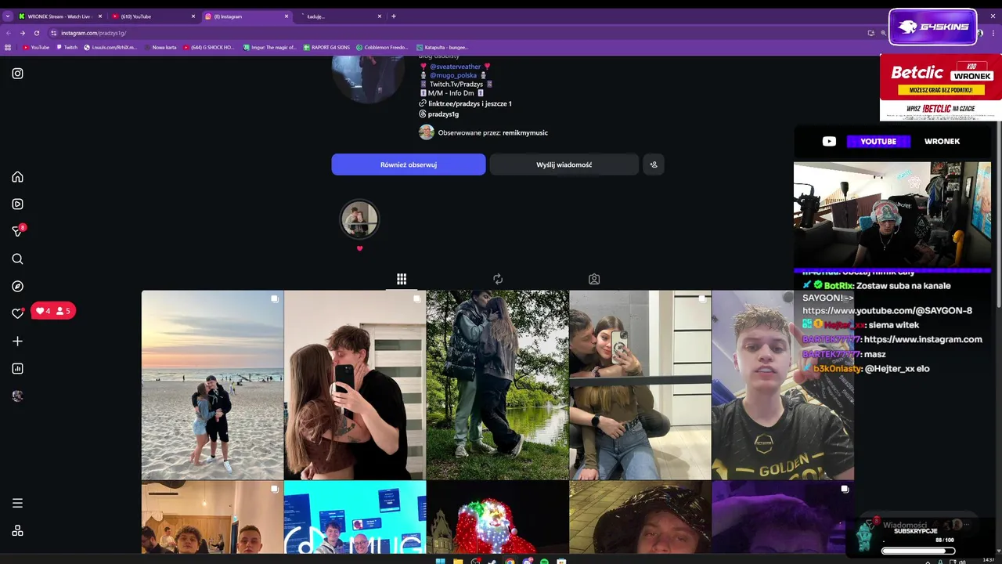The width and height of the screenshot is (1002, 564).
Task: Click remikmymusic in followed-by text
Action: (525, 133)
